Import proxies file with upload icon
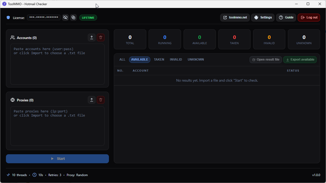 pyautogui.click(x=92, y=100)
